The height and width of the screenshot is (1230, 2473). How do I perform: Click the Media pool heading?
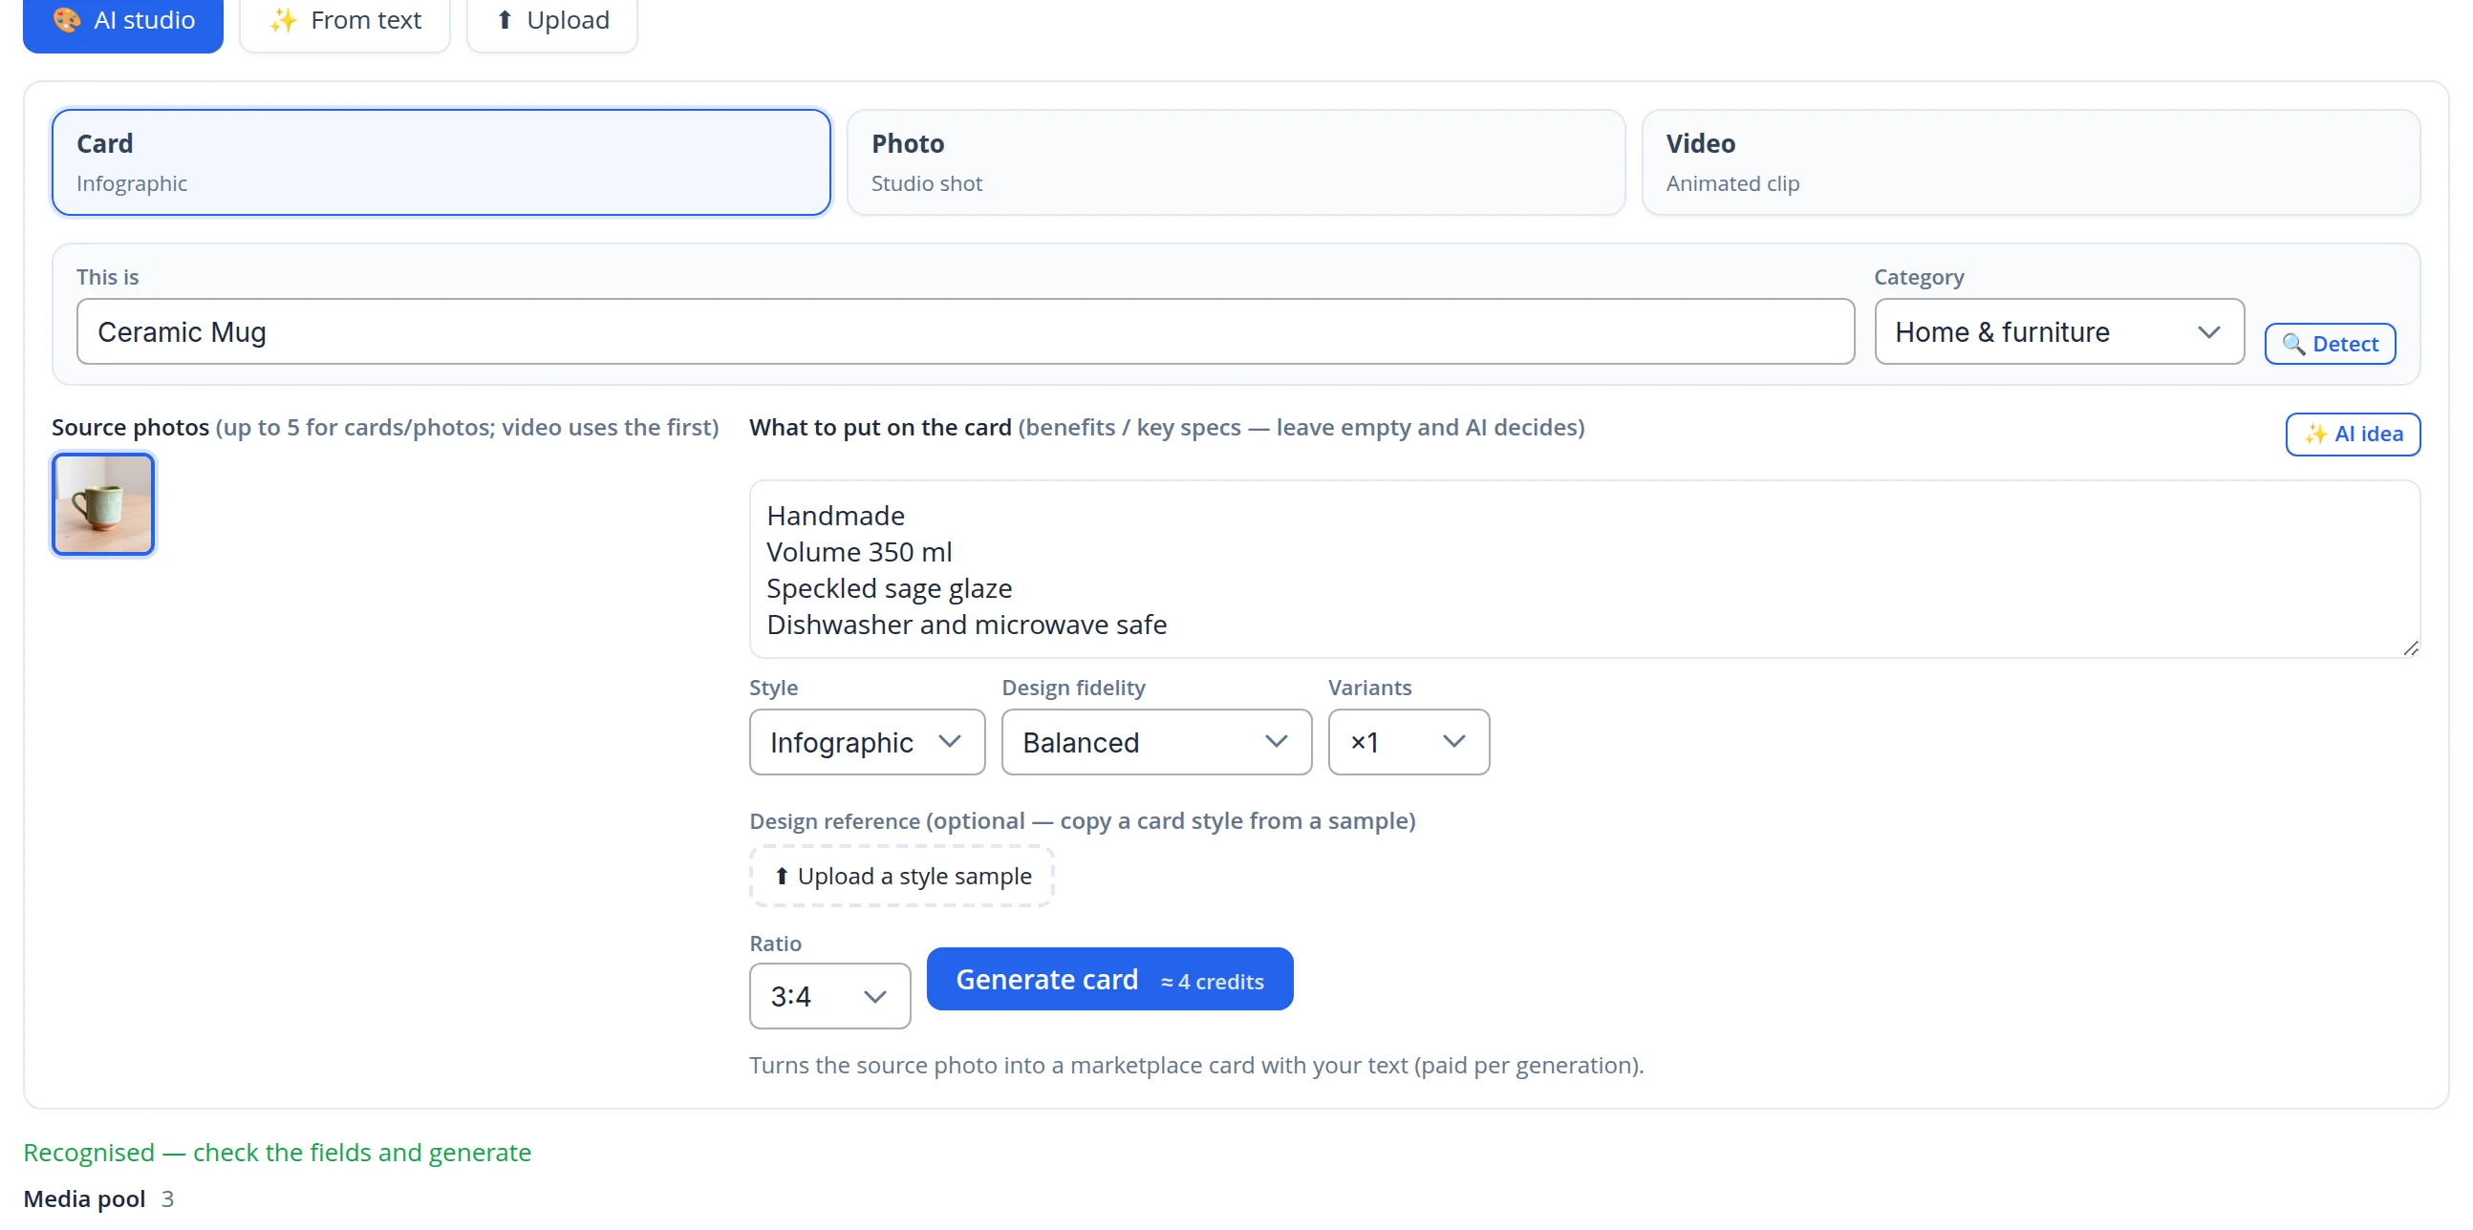pyautogui.click(x=84, y=1199)
